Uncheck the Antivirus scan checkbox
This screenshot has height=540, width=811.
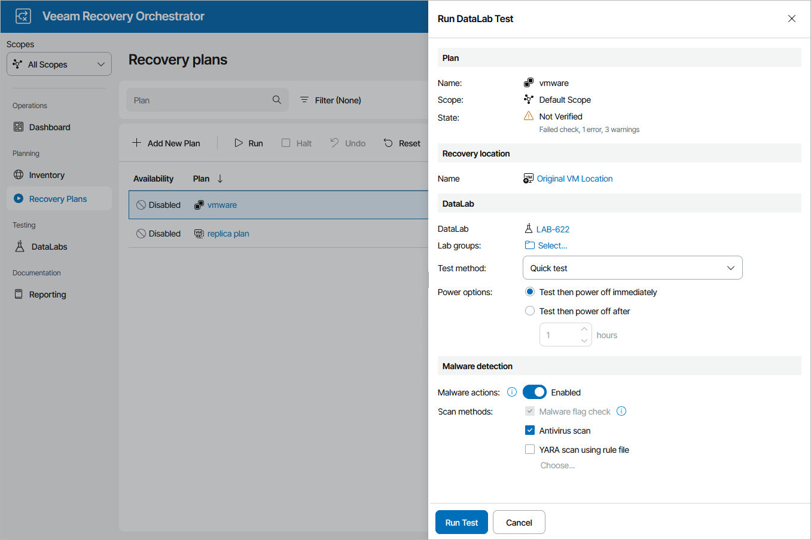click(529, 430)
